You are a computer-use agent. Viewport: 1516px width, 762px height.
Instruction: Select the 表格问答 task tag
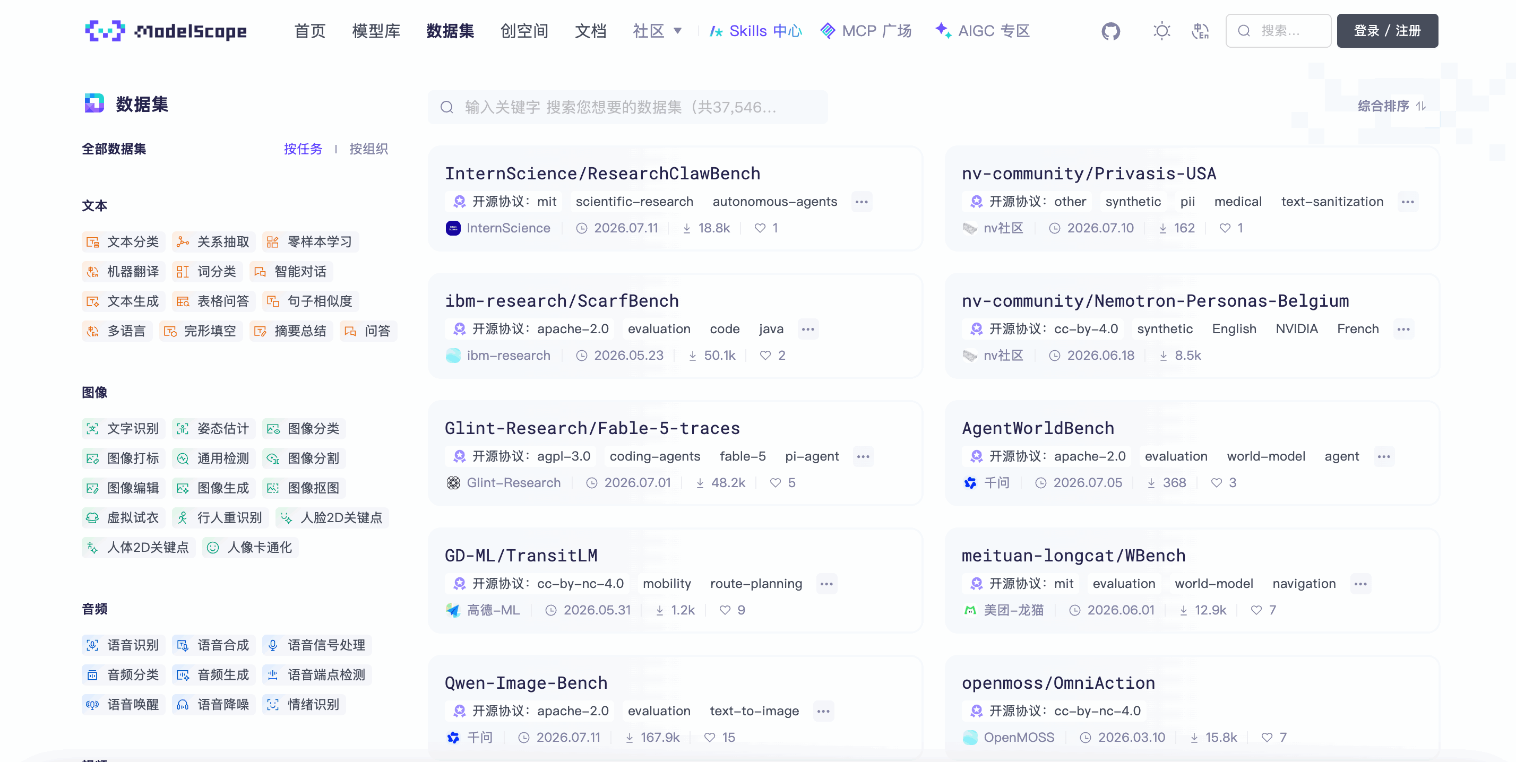213,301
